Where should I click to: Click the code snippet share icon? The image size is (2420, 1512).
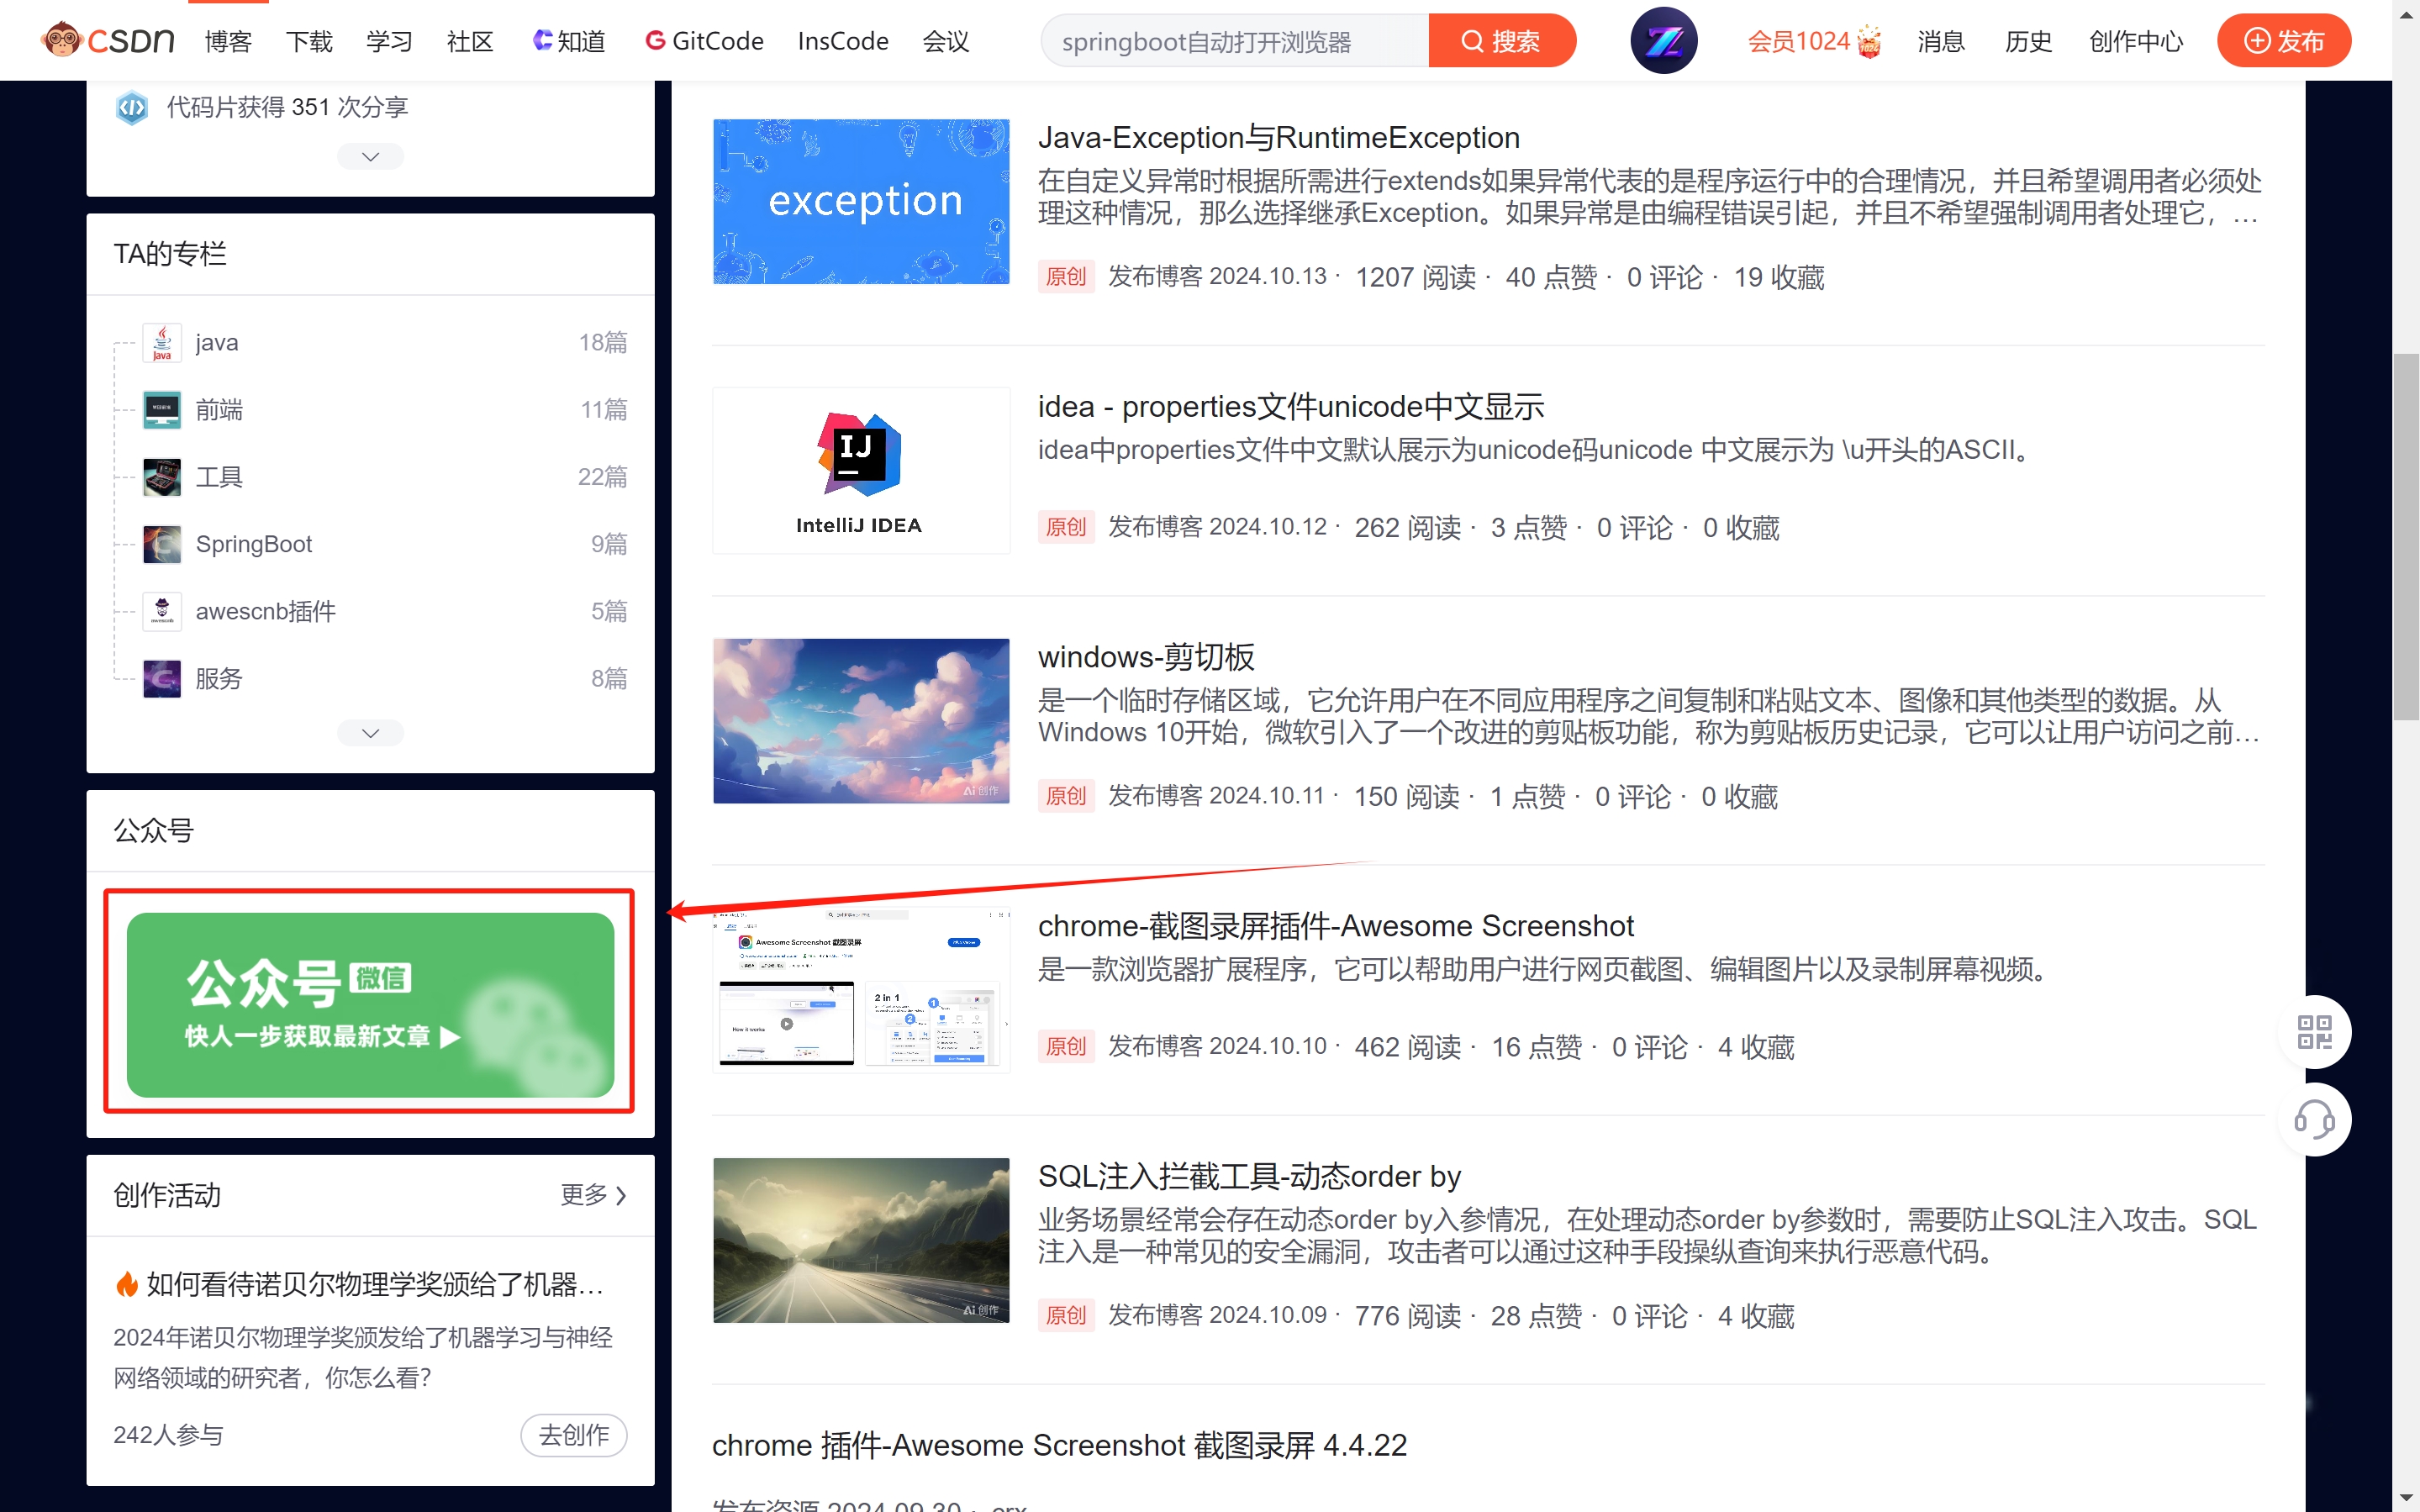pos(132,107)
